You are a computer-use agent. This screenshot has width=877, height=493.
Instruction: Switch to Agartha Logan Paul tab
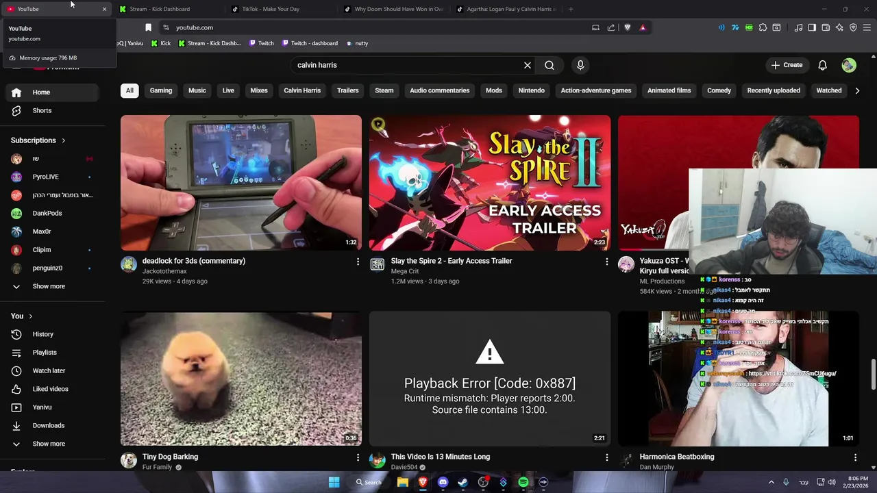tap(507, 9)
